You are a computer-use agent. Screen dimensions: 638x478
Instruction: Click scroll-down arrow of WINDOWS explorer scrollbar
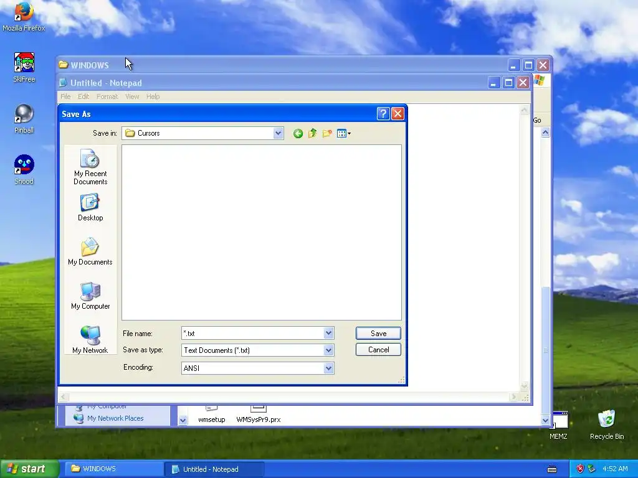545,420
